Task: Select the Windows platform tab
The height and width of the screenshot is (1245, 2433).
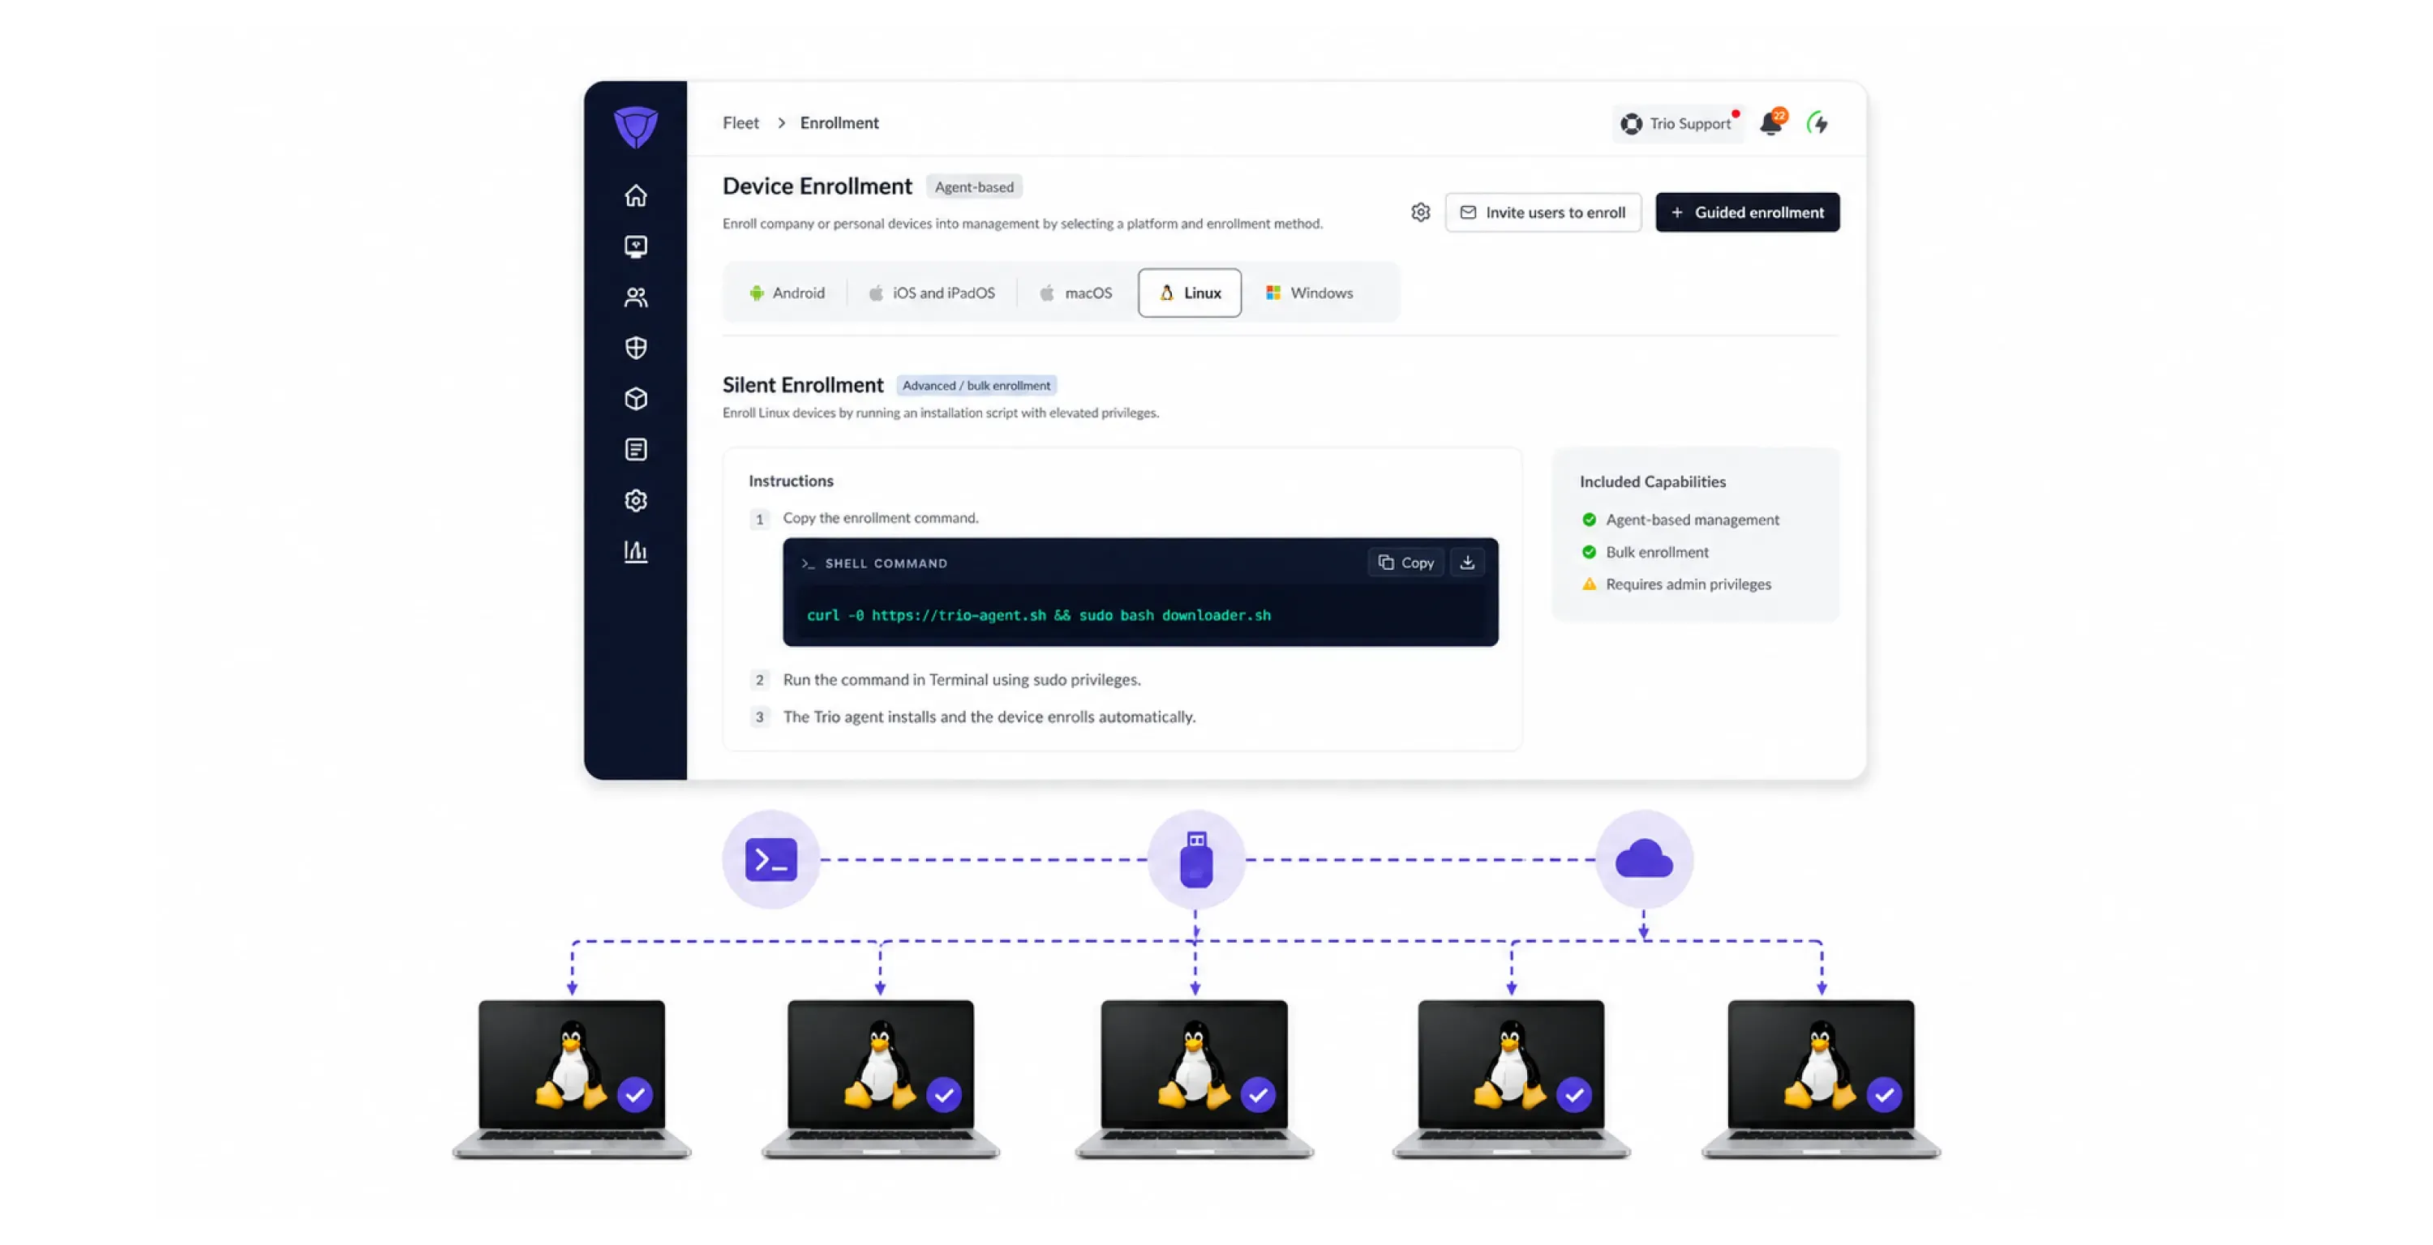Action: coord(1310,293)
